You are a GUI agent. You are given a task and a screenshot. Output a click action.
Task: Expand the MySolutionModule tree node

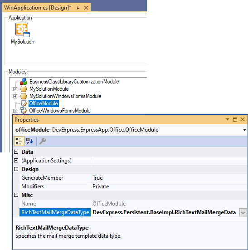(15, 89)
